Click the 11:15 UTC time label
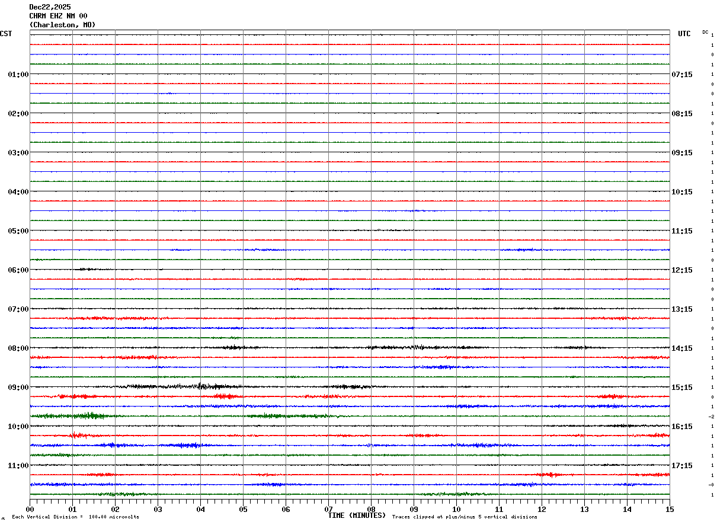717x525 pixels. pyautogui.click(x=682, y=231)
